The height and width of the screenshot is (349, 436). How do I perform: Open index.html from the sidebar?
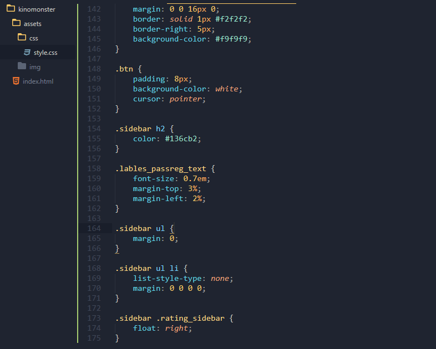pos(38,81)
